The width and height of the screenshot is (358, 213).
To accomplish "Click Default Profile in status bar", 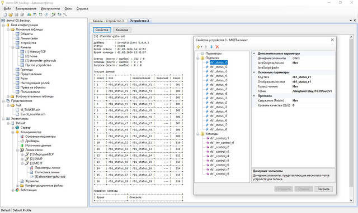I will click(x=22, y=210).
